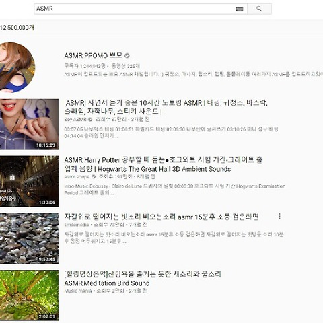Open the 자갈위로 떨어지는 빗소리 video title
This screenshot has height=323, width=323.
point(161,217)
